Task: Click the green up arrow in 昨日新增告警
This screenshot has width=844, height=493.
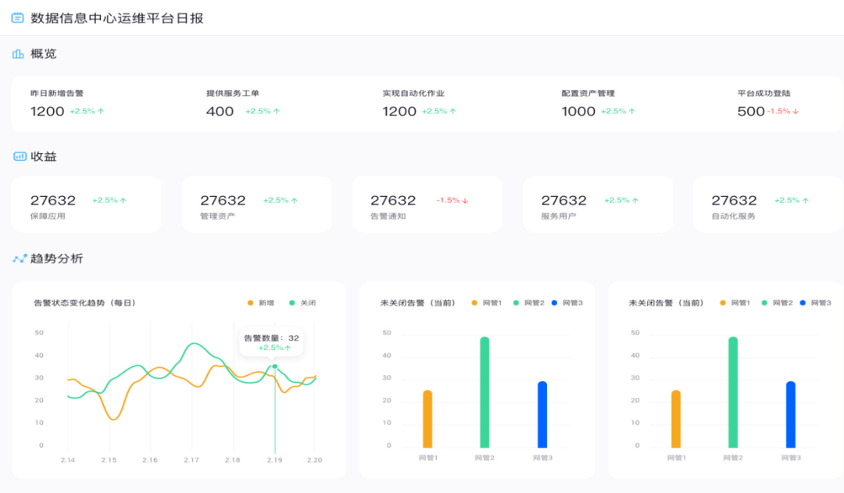Action: click(101, 112)
